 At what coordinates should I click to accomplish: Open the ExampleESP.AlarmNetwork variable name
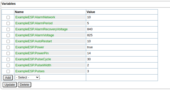coord(35,17)
